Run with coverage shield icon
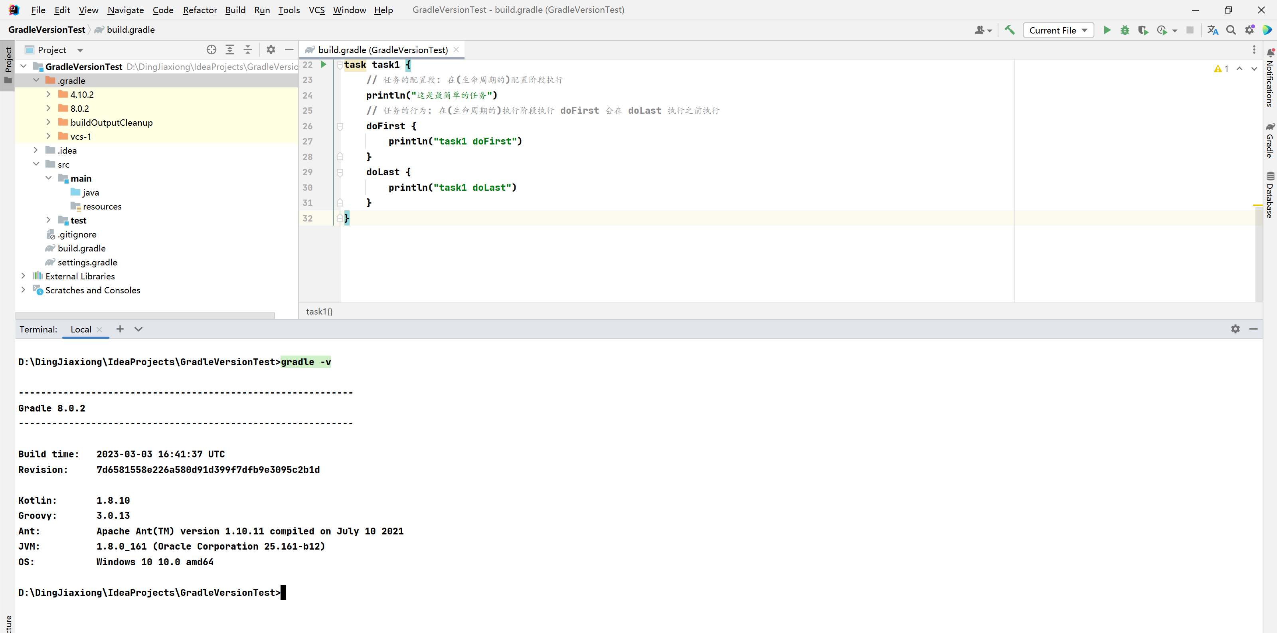The image size is (1277, 633). 1143,30
